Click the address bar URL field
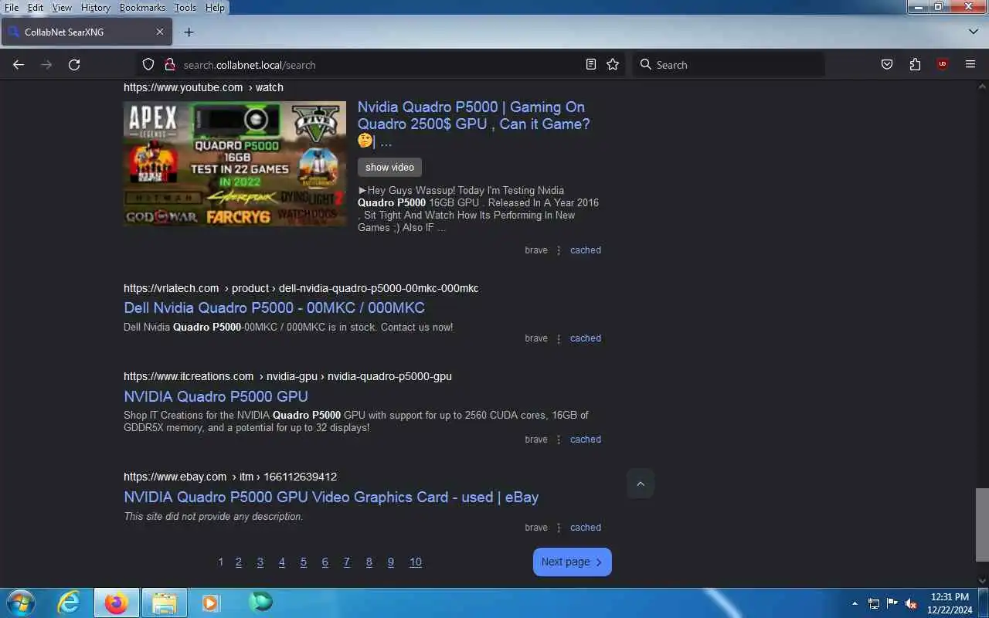 coord(379,65)
